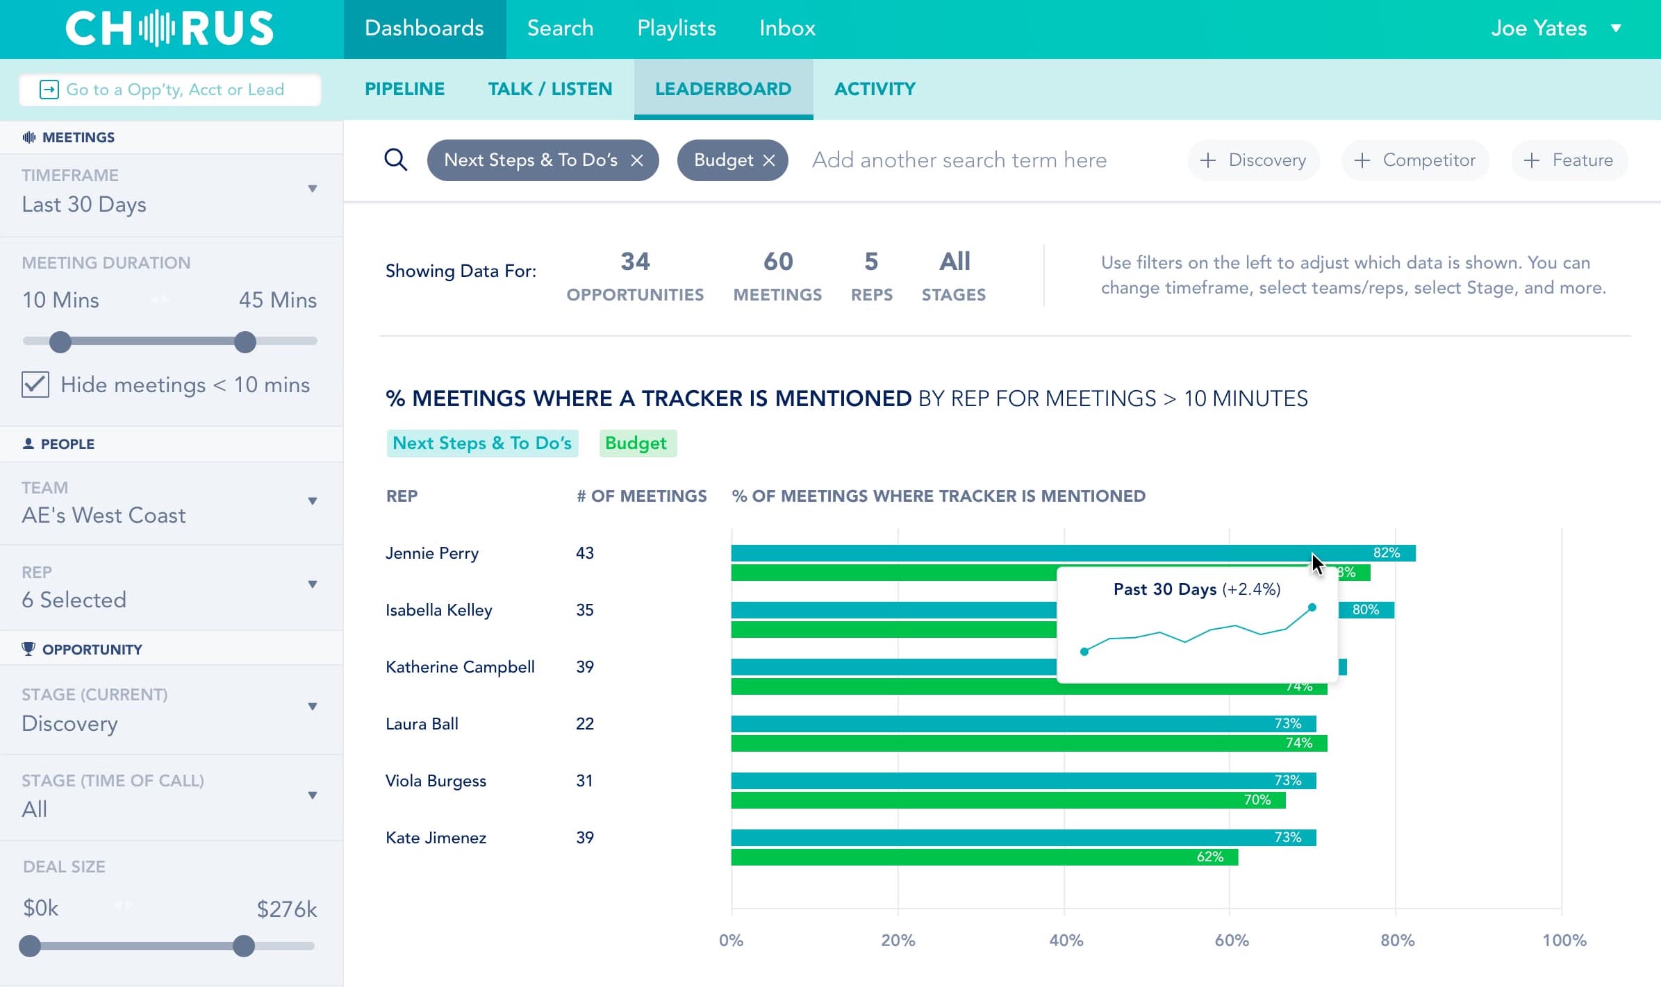Click the Add another search term field
Screen dimensions: 1661x987
tap(959, 160)
